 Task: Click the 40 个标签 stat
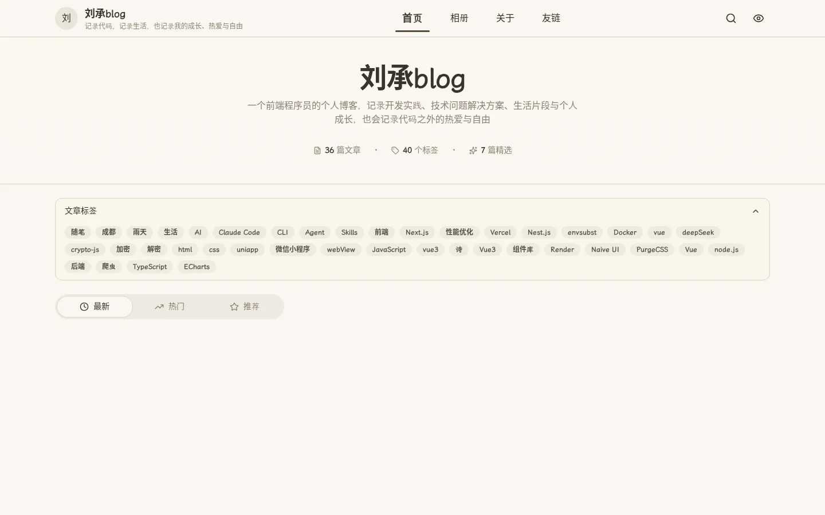point(415,150)
